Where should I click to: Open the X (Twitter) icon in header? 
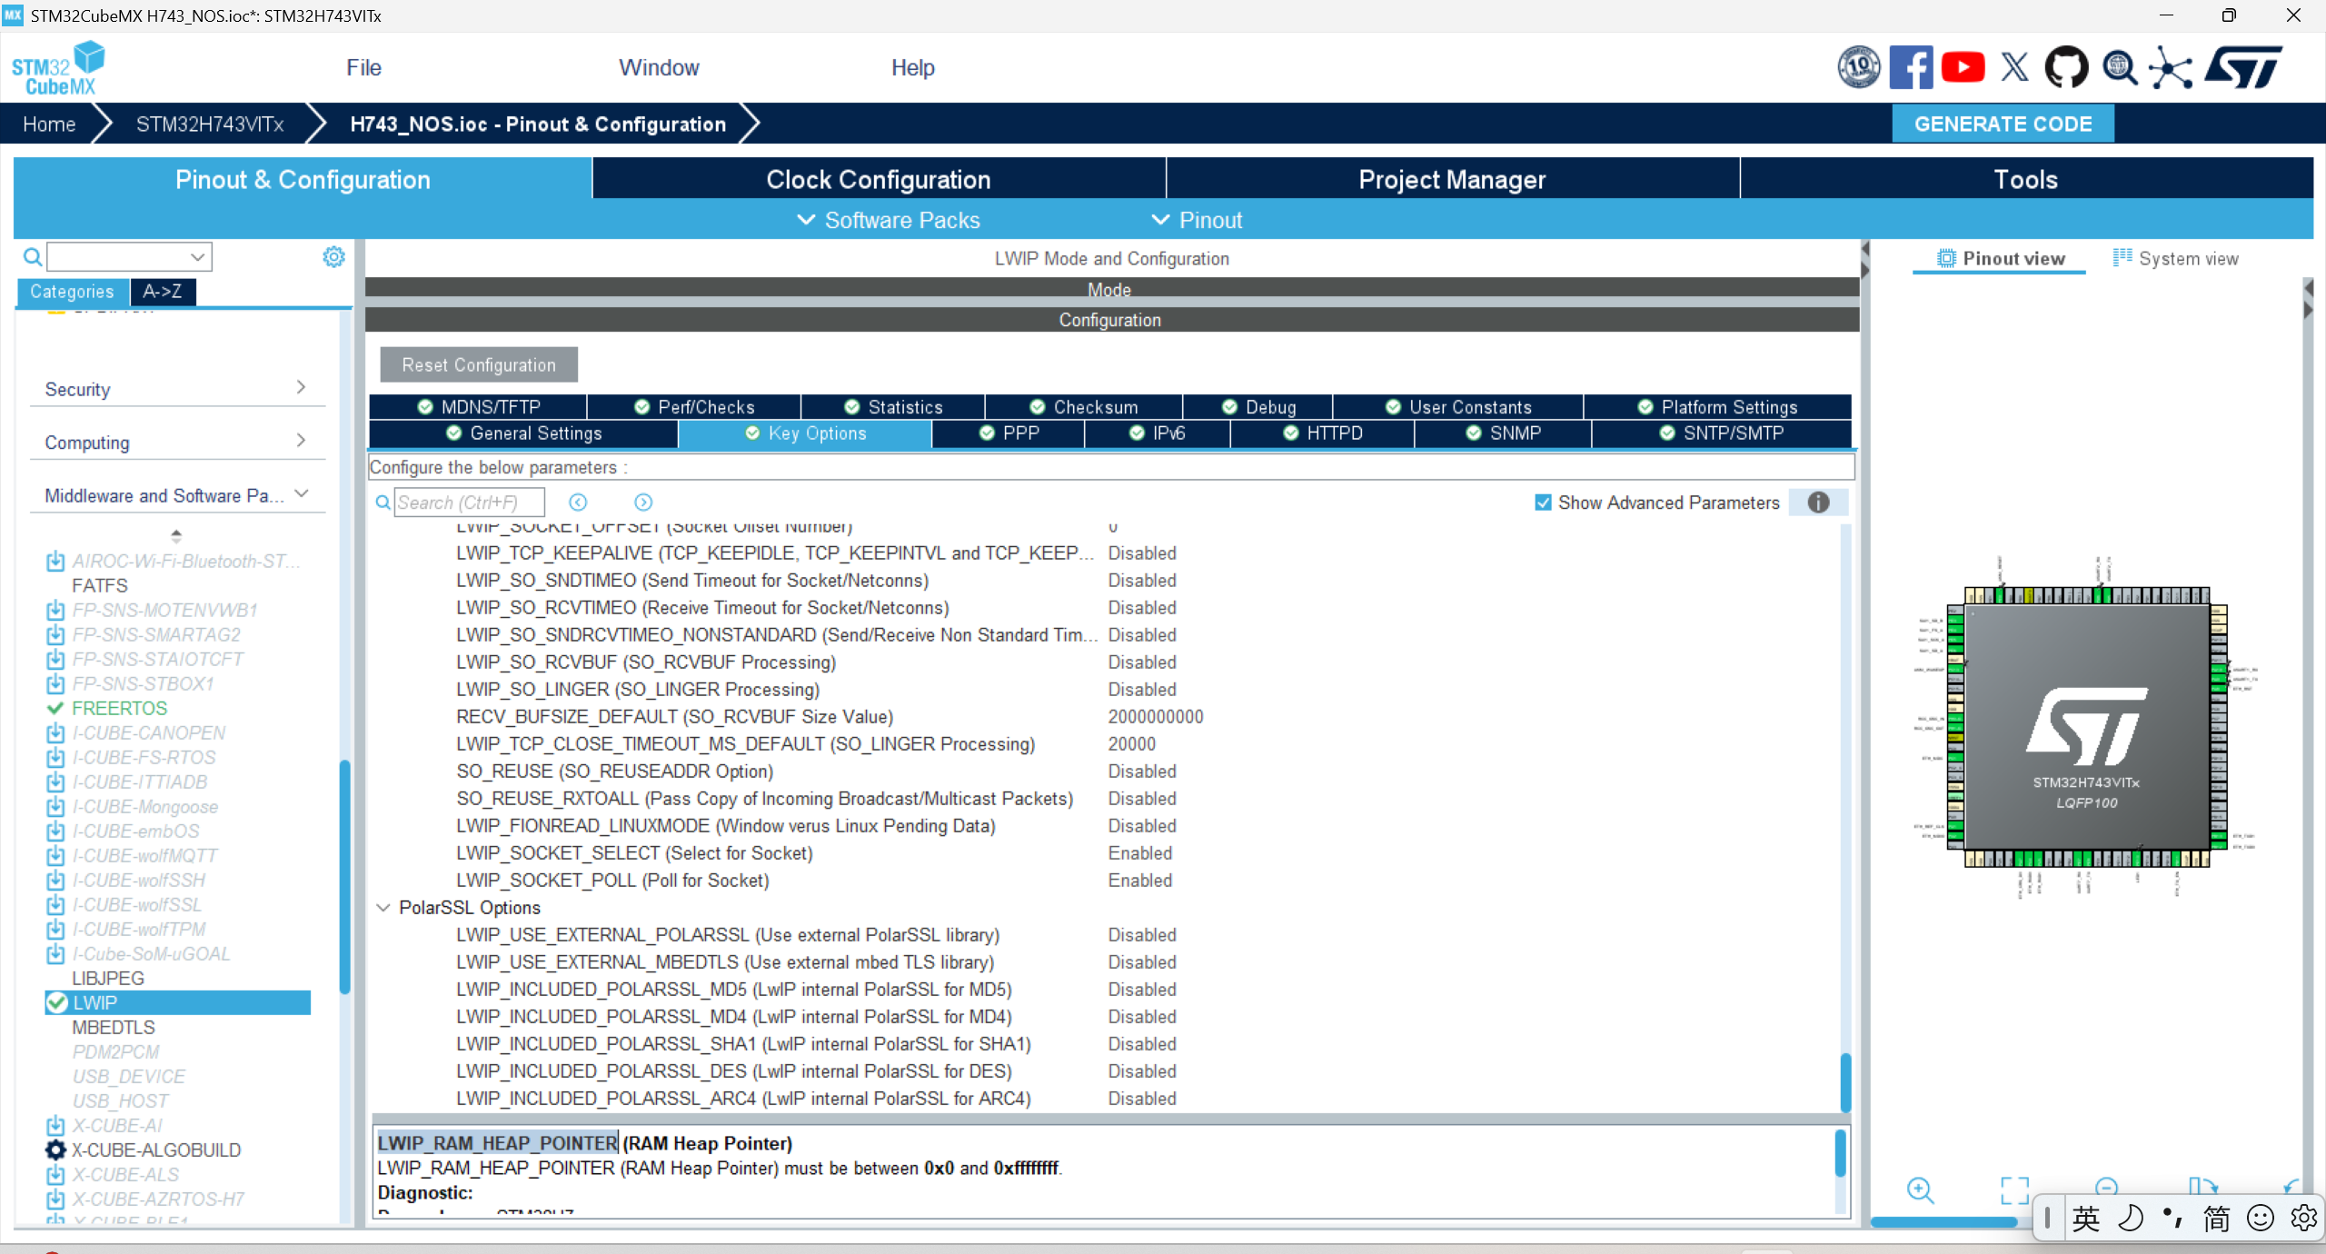(2014, 68)
